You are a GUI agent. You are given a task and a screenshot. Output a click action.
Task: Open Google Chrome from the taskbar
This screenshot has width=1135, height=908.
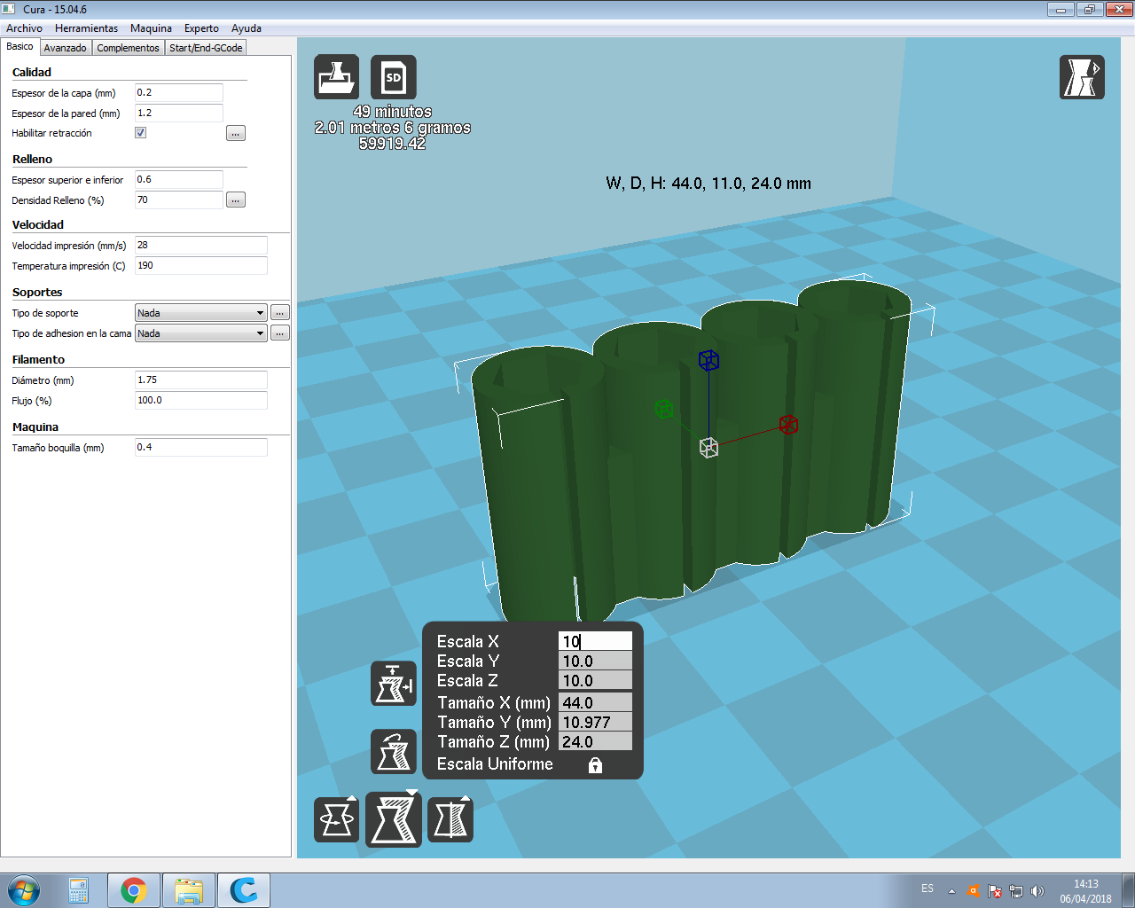tap(134, 890)
